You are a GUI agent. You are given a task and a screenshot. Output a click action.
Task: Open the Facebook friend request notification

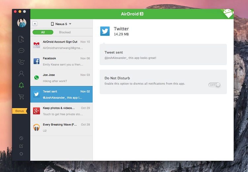[62, 61]
